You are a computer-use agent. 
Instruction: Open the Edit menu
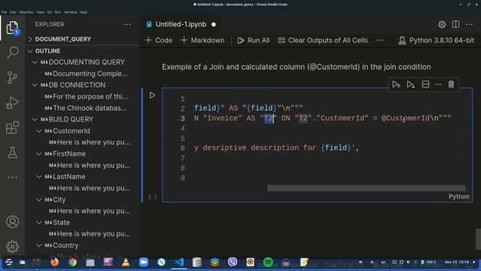click(13, 12)
